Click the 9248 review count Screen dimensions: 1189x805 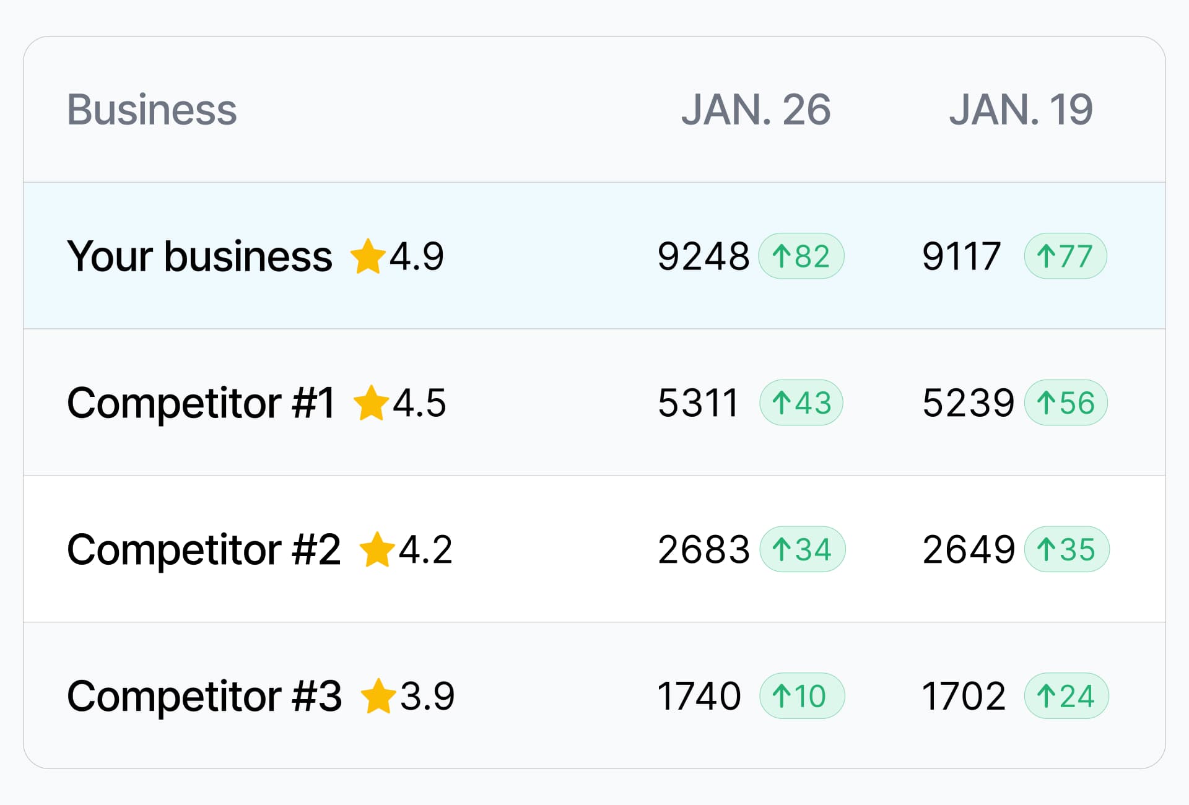tap(703, 256)
